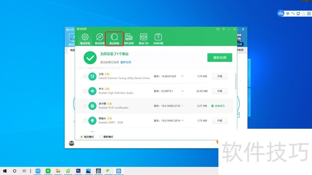Open Photoshop from the taskbar
The width and height of the screenshot is (312, 175).
78,171
